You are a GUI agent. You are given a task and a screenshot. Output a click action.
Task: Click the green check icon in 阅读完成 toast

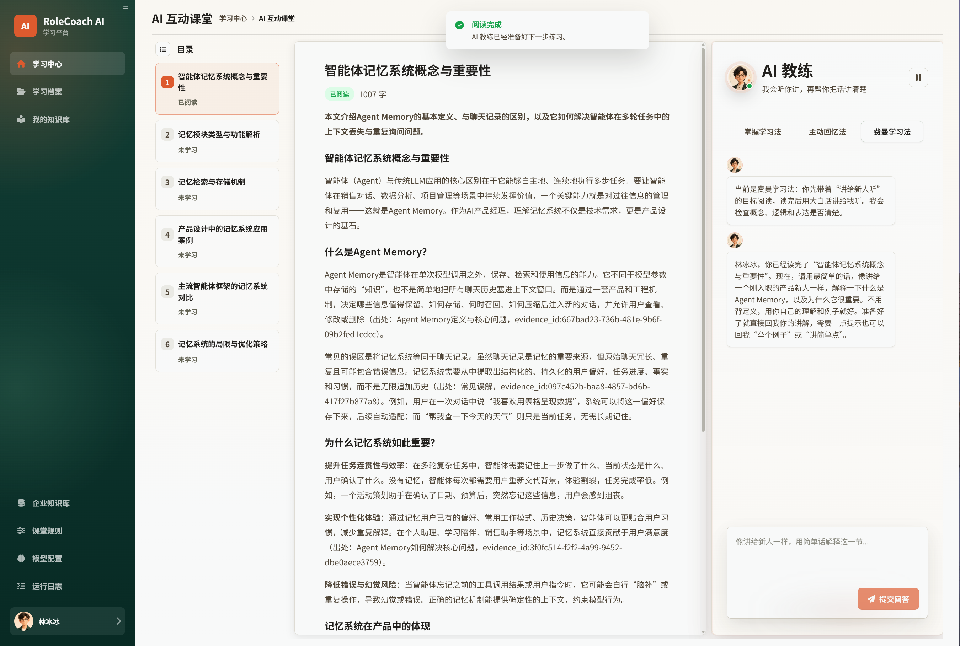coord(459,25)
